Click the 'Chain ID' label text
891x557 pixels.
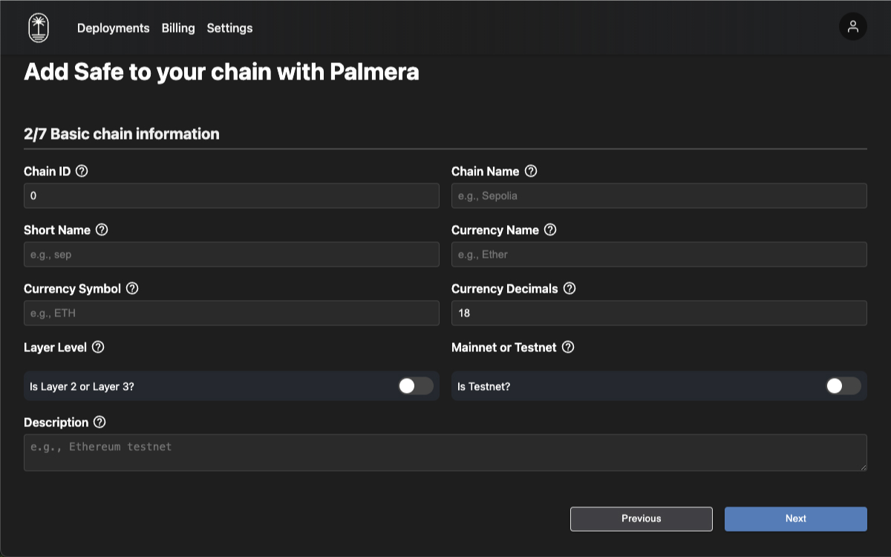coord(48,171)
